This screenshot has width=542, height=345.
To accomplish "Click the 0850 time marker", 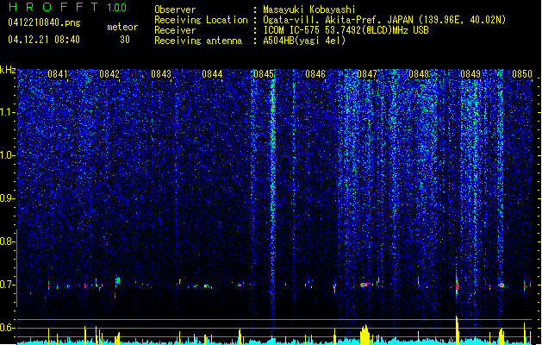I will click(x=522, y=74).
